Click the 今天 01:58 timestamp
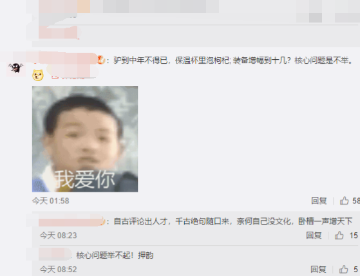 [50, 201]
